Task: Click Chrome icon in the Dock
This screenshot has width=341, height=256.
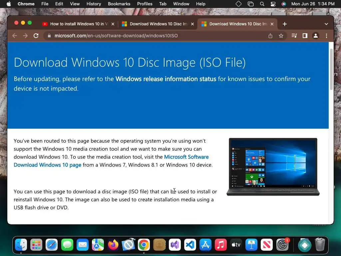Action: coord(144,245)
